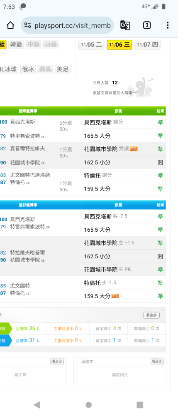Click 162.5 小分 in 運彩盤 table
This screenshot has height=416, width=178.
pyautogui.click(x=97, y=256)
